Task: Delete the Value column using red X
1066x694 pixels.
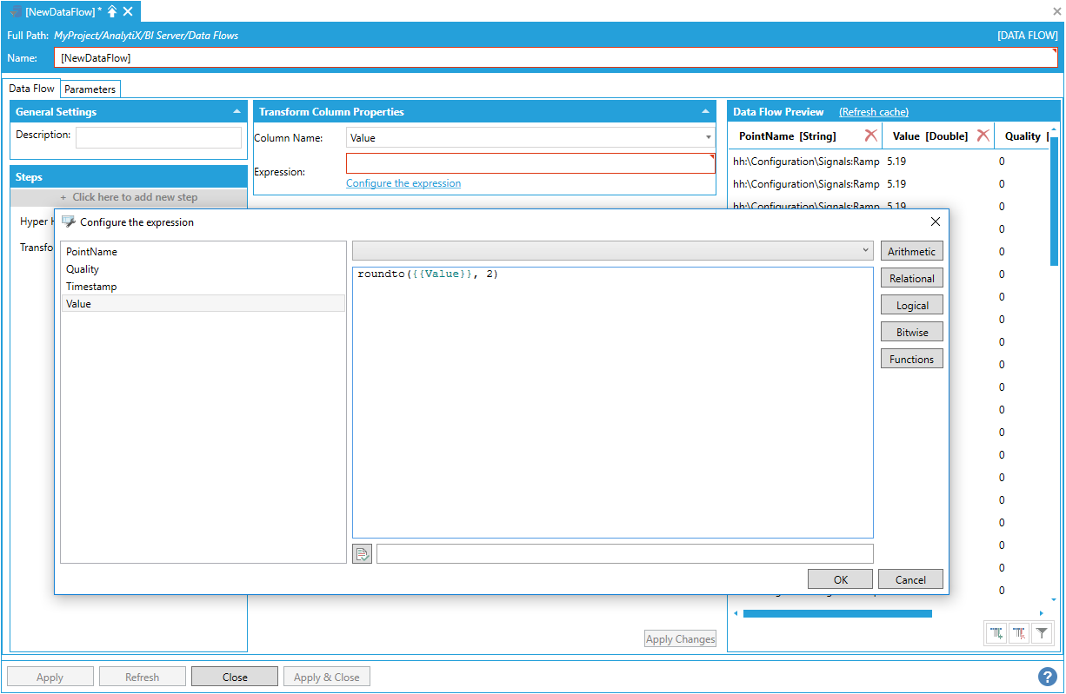Action: click(x=983, y=135)
